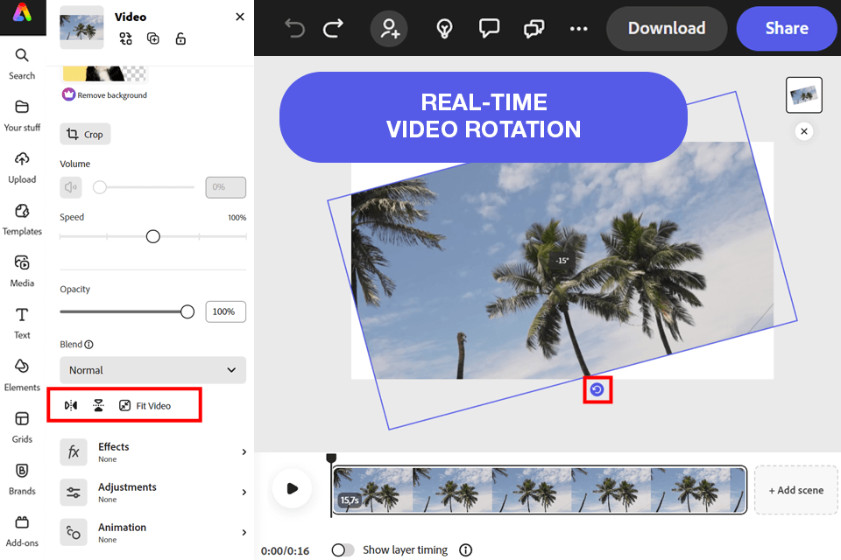Flip the video vertically
The height and width of the screenshot is (560, 841).
98,405
